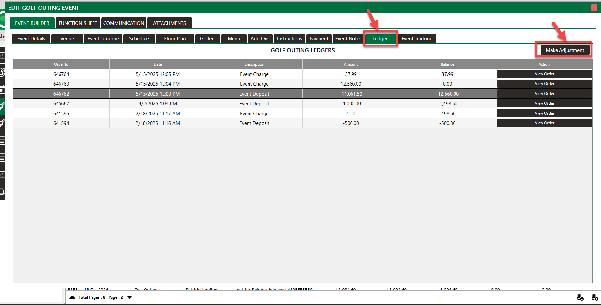
Task: View Order for order 641594
Action: [544, 123]
